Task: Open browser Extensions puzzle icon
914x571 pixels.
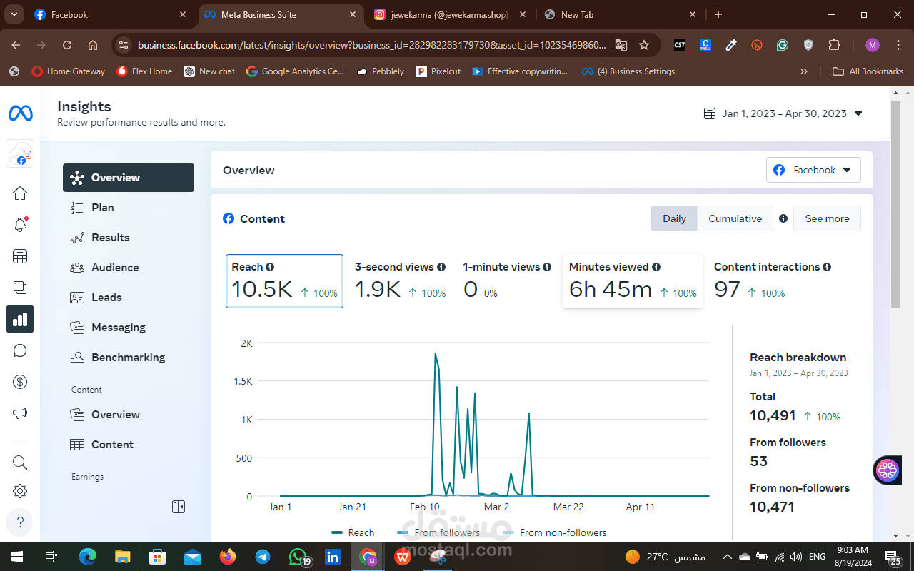Action: click(834, 45)
